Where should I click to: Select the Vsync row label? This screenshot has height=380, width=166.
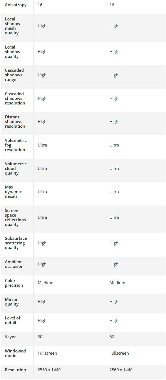coord(11,337)
